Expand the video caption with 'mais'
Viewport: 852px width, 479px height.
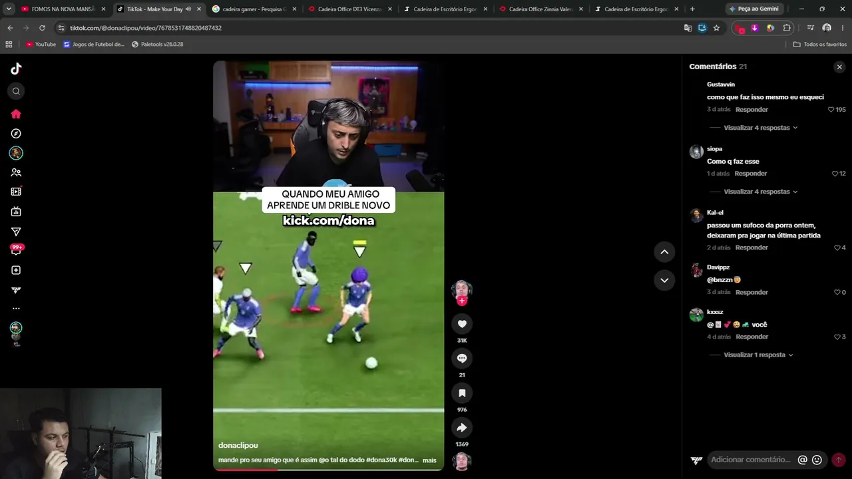pos(429,460)
